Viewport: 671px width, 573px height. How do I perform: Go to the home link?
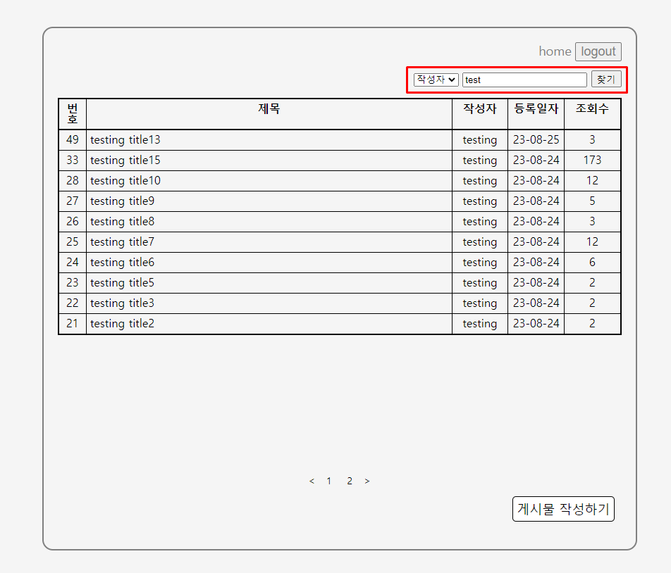(x=555, y=51)
